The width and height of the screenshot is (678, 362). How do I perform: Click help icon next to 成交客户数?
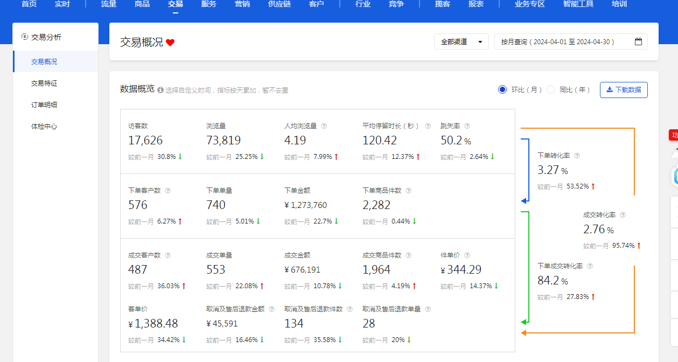(x=167, y=255)
